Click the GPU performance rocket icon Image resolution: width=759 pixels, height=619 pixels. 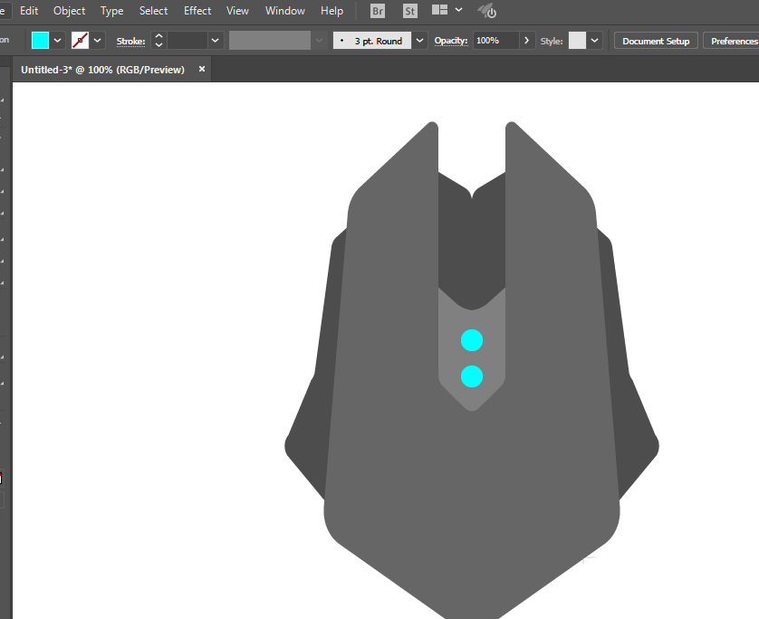pos(487,11)
